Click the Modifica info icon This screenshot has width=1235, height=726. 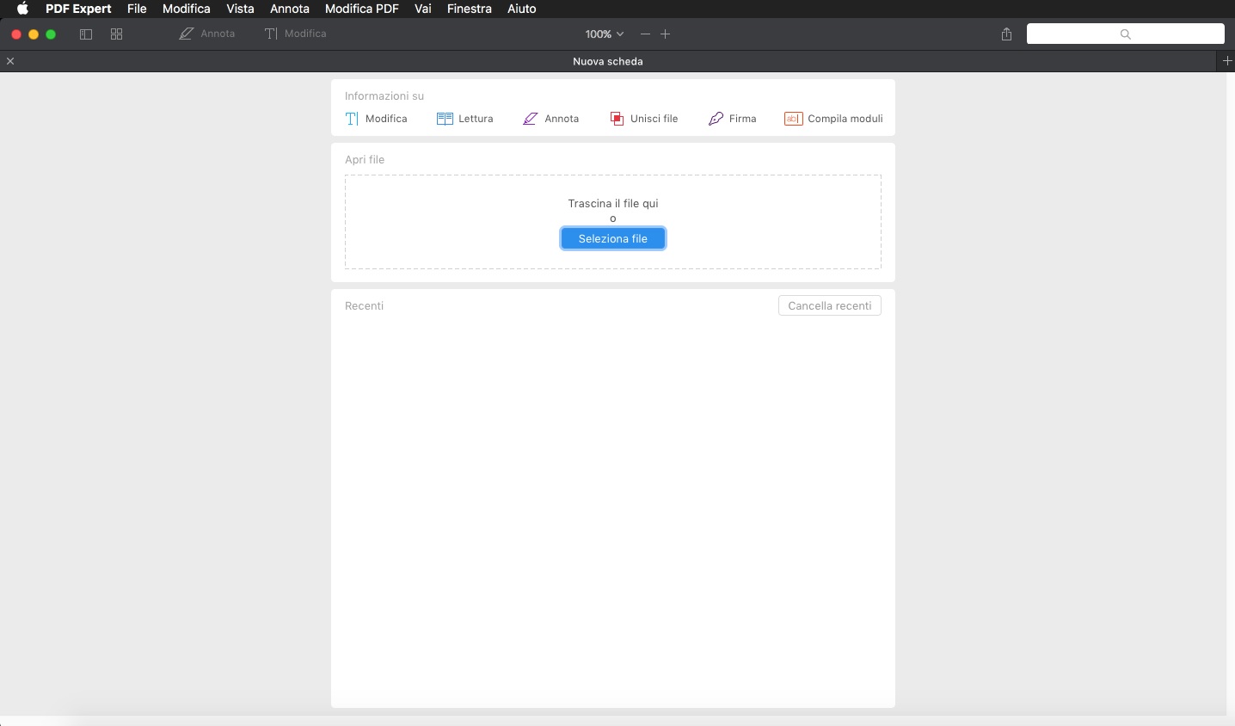(x=352, y=119)
